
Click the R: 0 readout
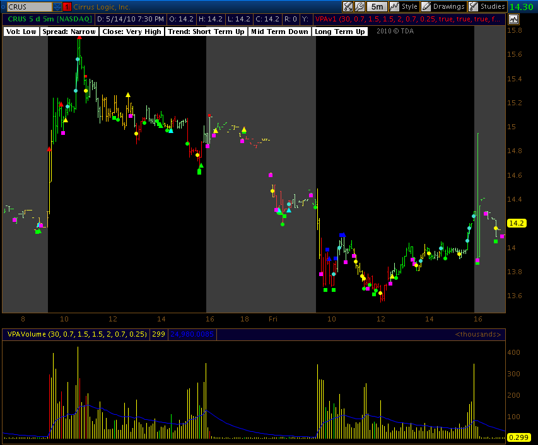pos(291,19)
